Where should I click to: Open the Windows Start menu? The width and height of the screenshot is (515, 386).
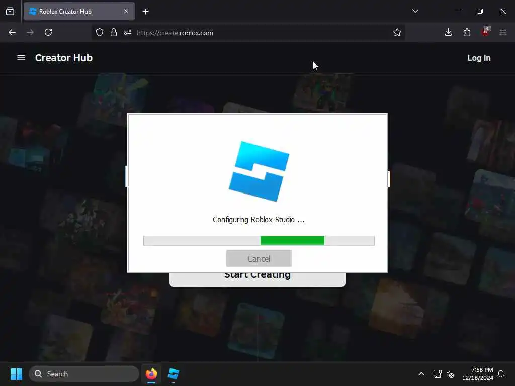(x=16, y=374)
